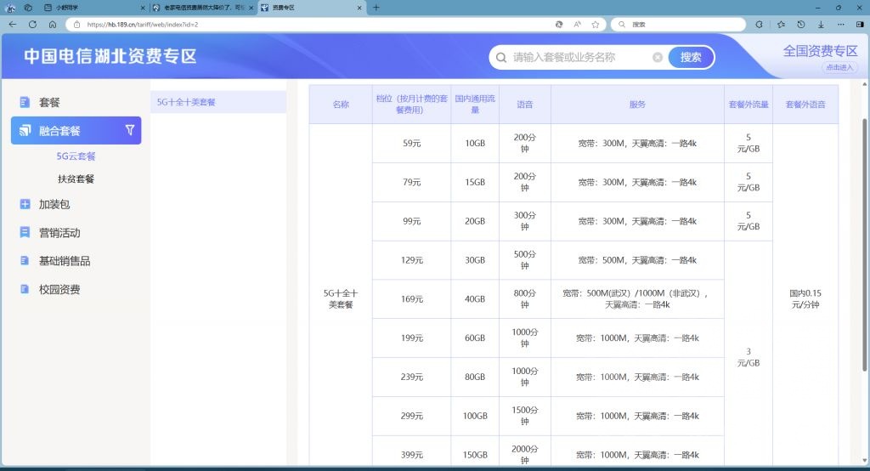Click the 套餐 sidebar icon
870x471 pixels.
[x=25, y=103]
